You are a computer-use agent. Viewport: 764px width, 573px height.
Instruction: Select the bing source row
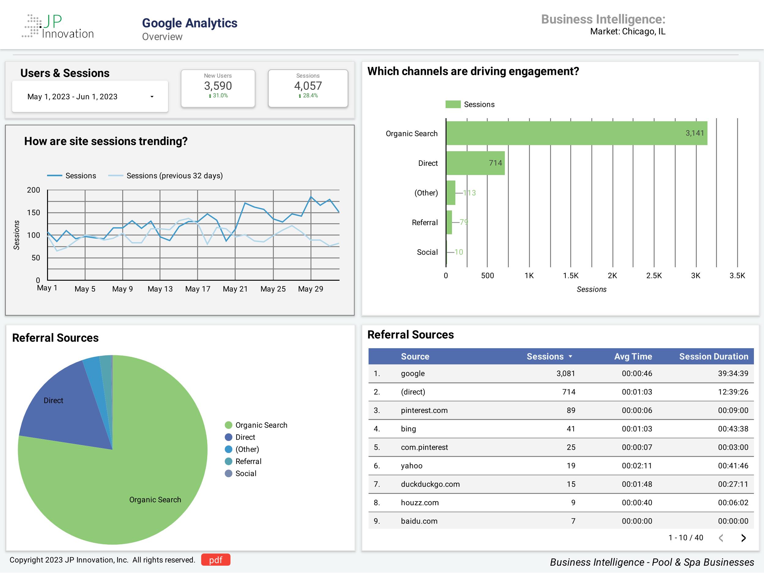click(x=561, y=429)
